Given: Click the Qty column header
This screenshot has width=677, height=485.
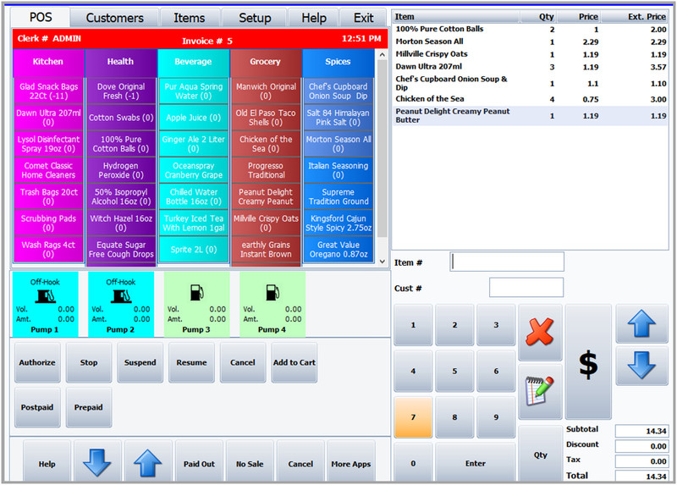Looking at the screenshot, I should pos(539,16).
